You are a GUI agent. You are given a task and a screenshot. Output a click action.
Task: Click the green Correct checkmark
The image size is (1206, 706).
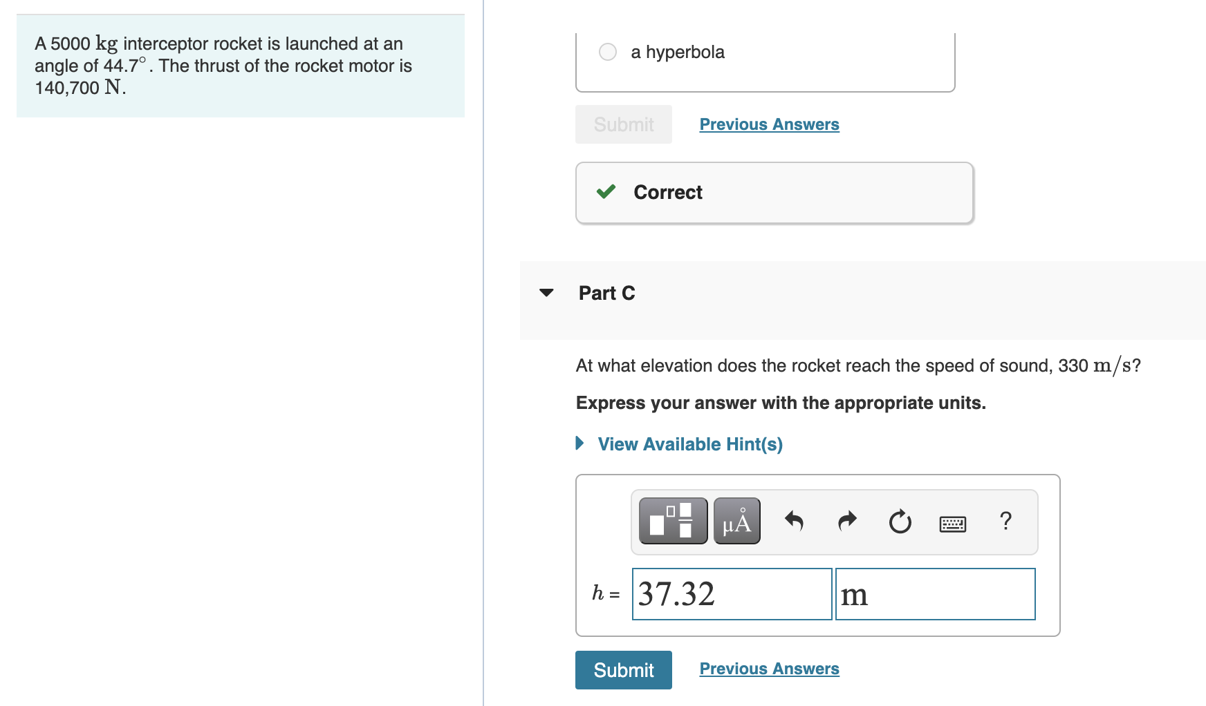(606, 191)
